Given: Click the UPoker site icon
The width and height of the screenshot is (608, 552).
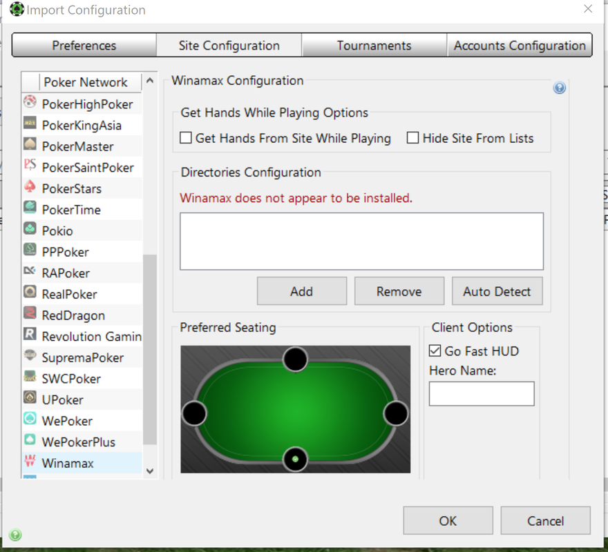Looking at the screenshot, I should click(x=30, y=397).
